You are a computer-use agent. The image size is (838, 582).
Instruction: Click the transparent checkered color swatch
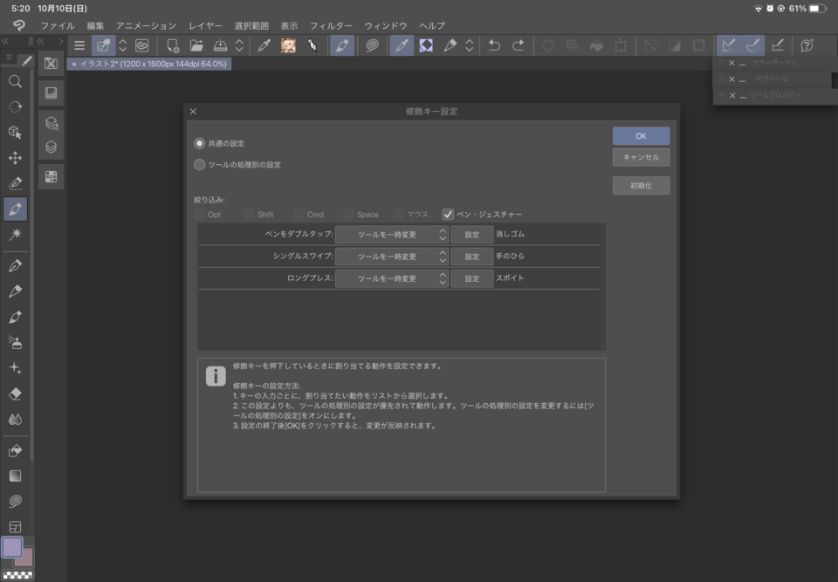point(17,576)
